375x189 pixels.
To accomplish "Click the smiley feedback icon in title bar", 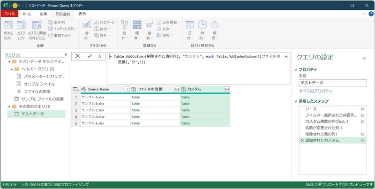I will (15, 5).
